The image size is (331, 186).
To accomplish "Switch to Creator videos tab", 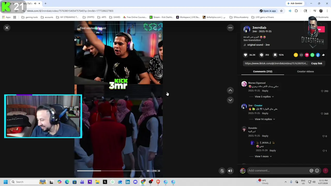I will point(305,71).
